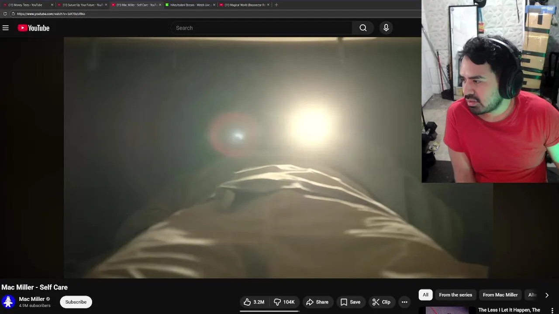Dislike the video with thumbs down
Image resolution: width=559 pixels, height=314 pixels.
coord(284,302)
